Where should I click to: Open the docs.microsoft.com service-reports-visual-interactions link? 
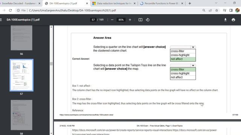click(122, 130)
